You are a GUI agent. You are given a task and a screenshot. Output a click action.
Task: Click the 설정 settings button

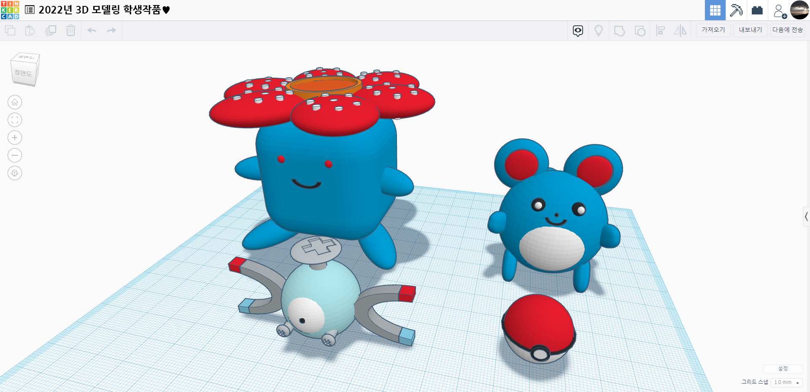pos(783,369)
